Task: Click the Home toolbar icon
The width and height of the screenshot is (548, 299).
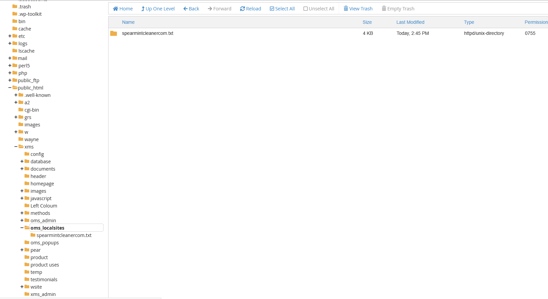Action: click(x=116, y=9)
